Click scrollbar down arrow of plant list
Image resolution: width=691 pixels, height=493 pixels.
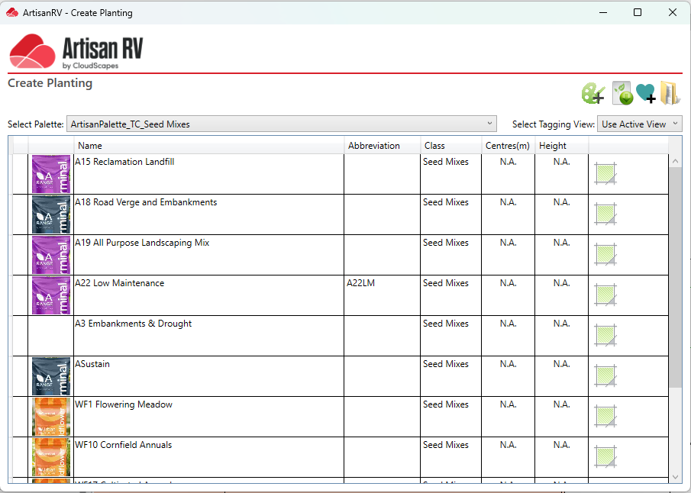tap(675, 477)
